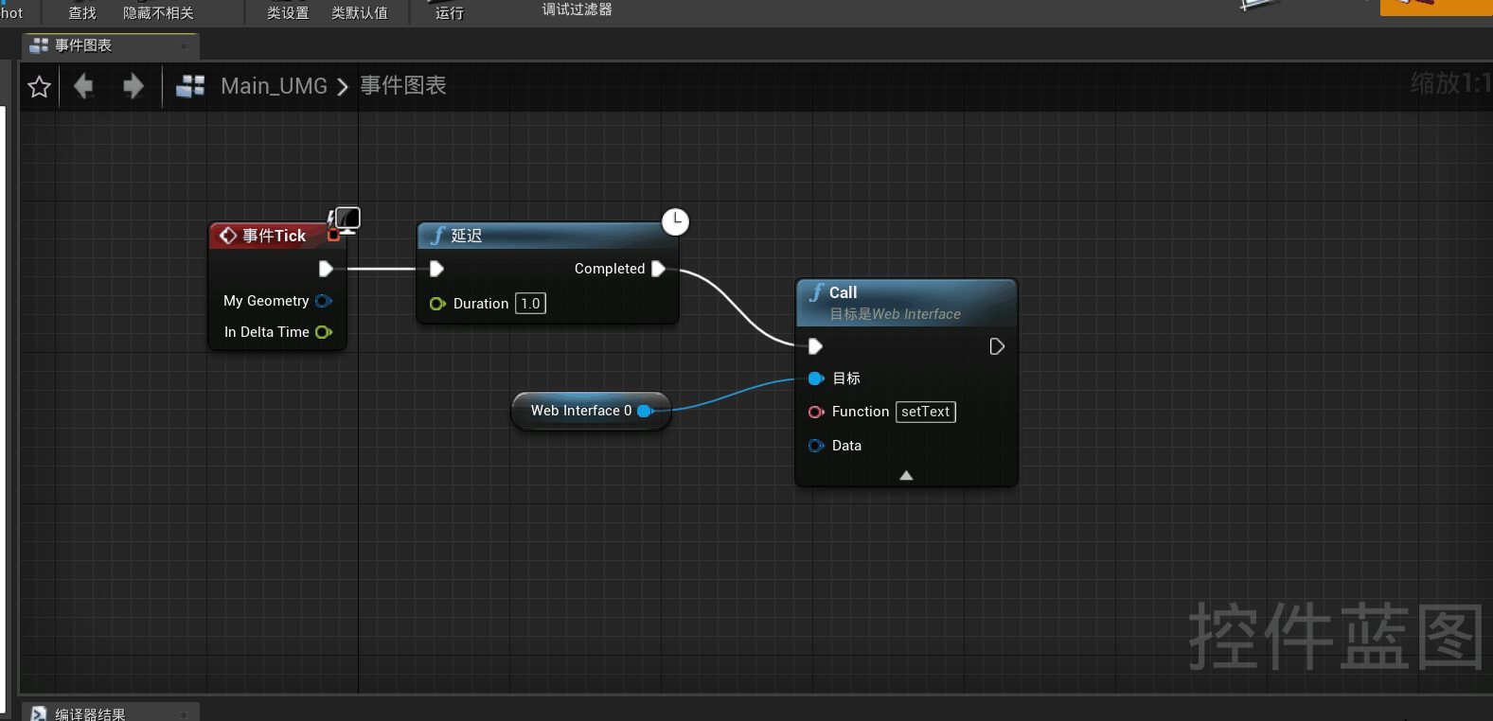Select the Main_UMG breadcrumb
The height and width of the screenshot is (721, 1493).
(x=274, y=86)
